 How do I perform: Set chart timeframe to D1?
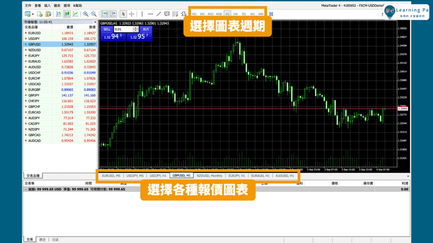[x=244, y=14]
